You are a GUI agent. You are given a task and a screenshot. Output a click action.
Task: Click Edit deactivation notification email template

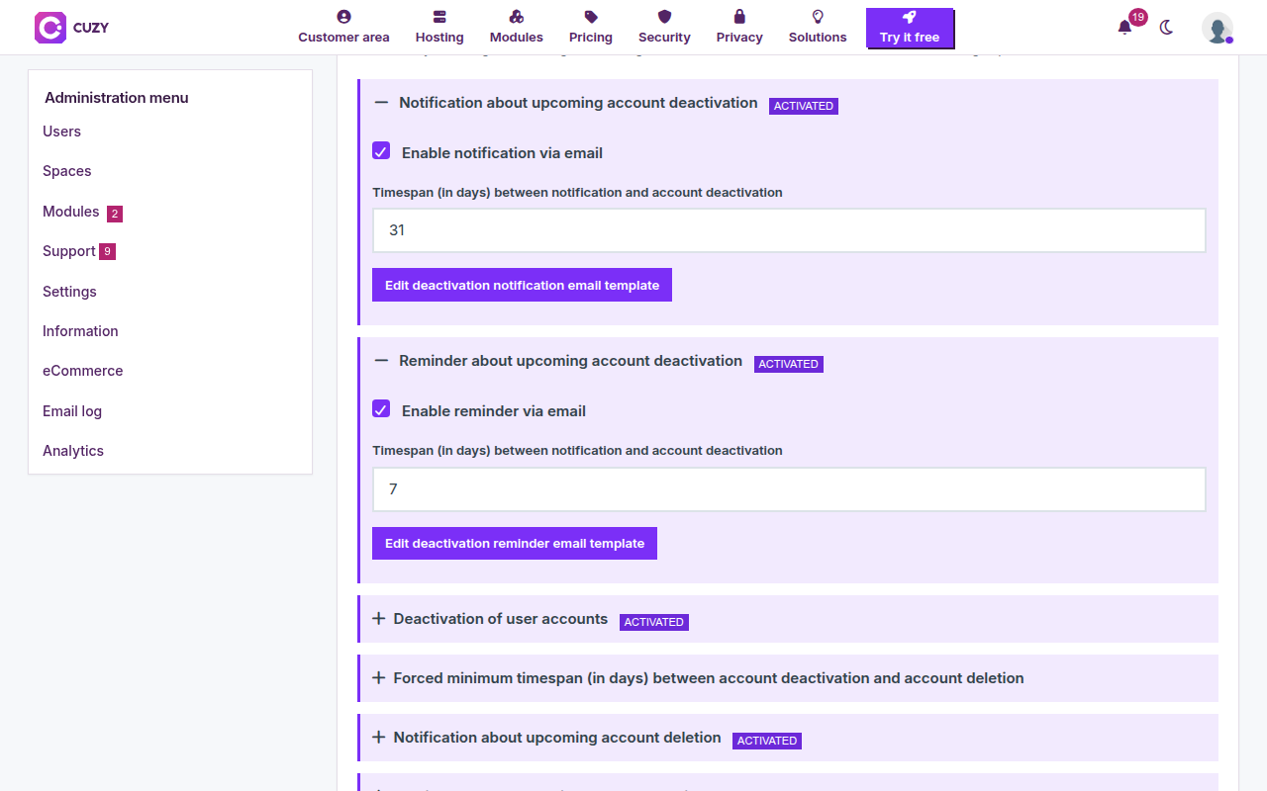[x=522, y=285]
